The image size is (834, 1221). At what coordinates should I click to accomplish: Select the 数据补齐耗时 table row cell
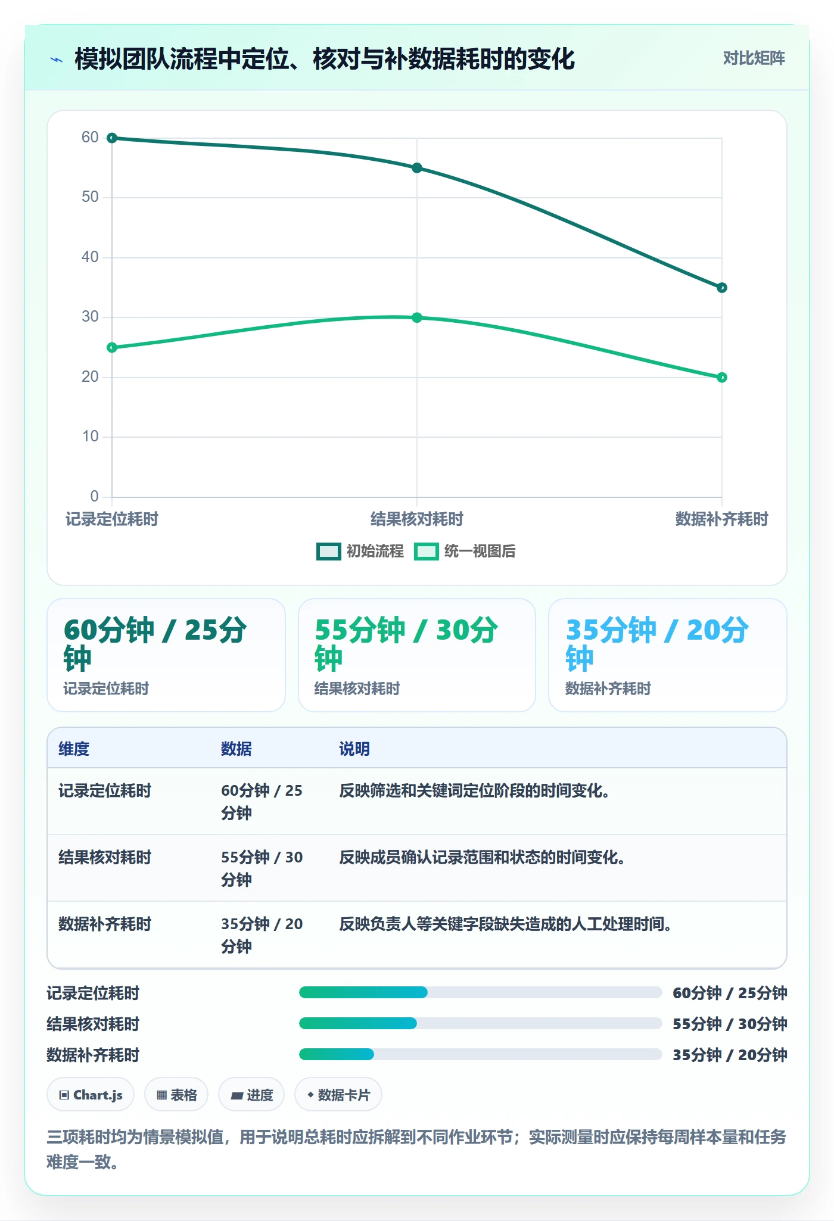pyautogui.click(x=105, y=924)
